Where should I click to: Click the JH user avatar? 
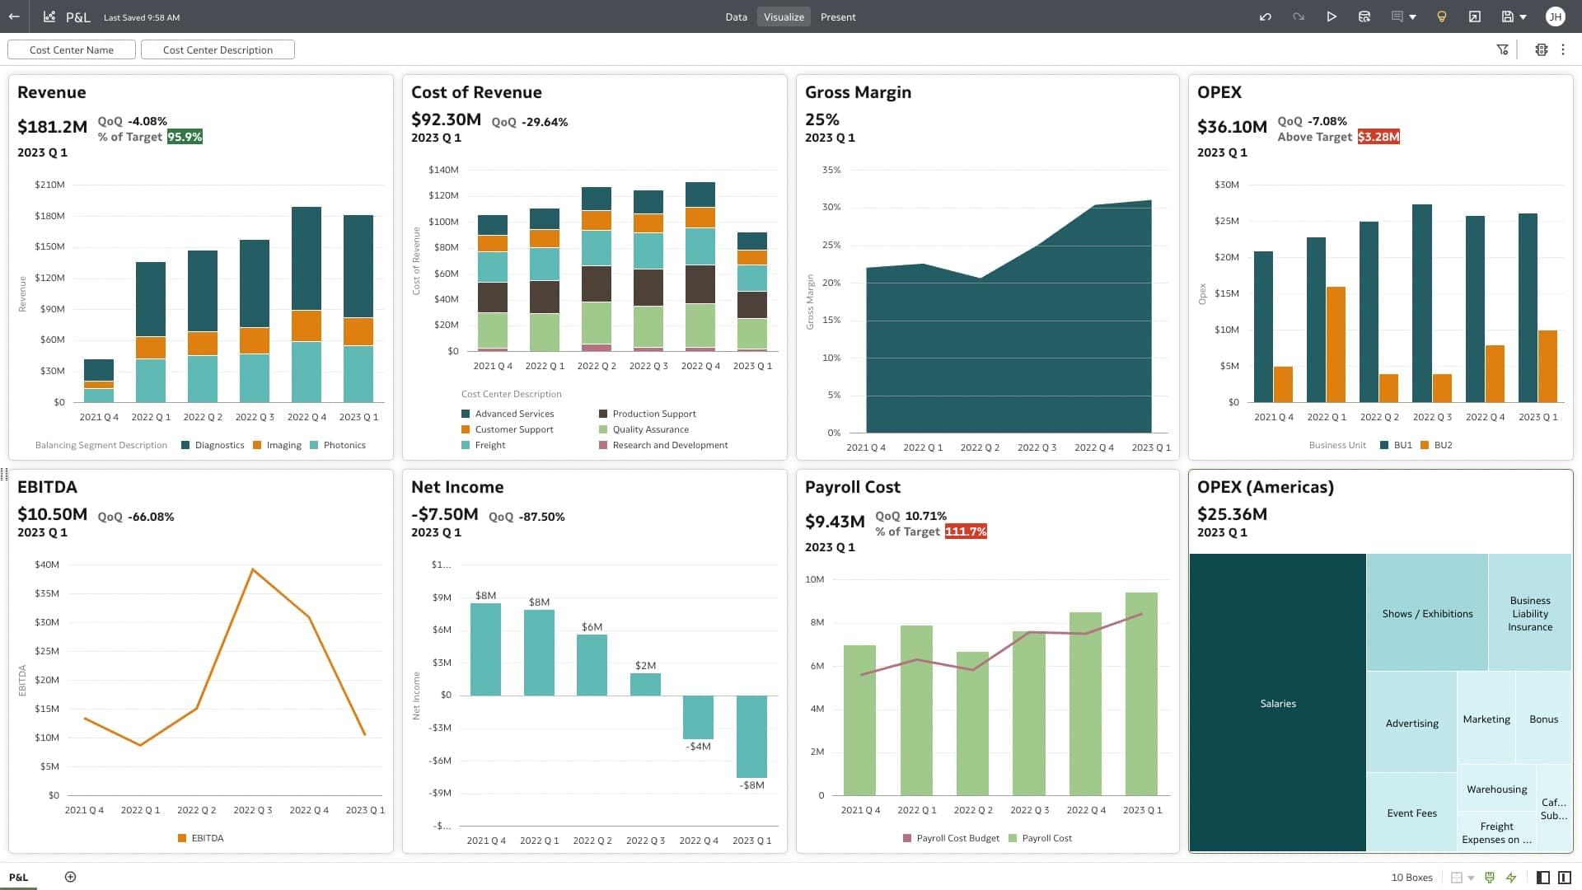(x=1556, y=16)
